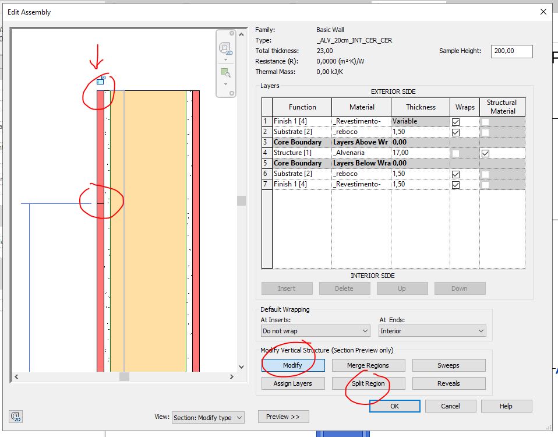558x437 pixels.
Task: Click _reboco material in row 6
Action: [x=362, y=174]
